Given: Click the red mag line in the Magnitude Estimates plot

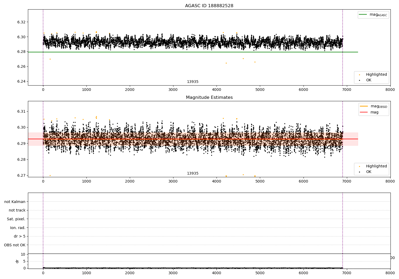Looking at the screenshot, I should click(x=193, y=139).
